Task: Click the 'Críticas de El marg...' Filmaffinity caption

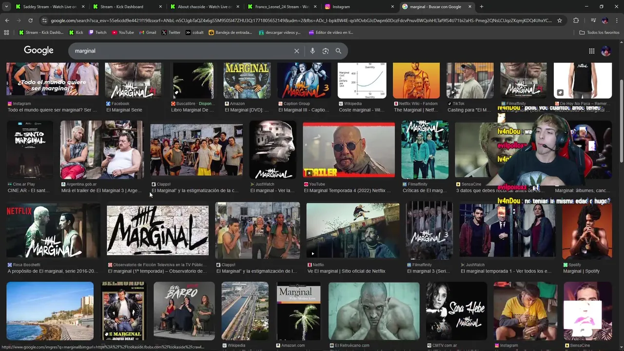Action: 425,191
